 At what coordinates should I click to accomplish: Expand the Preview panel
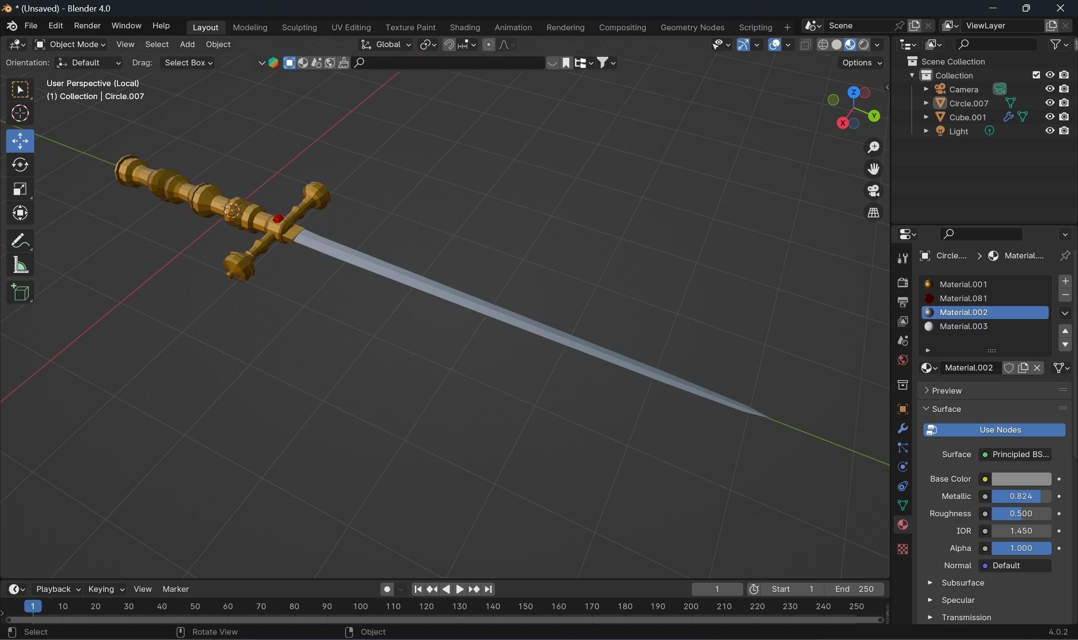pyautogui.click(x=994, y=391)
